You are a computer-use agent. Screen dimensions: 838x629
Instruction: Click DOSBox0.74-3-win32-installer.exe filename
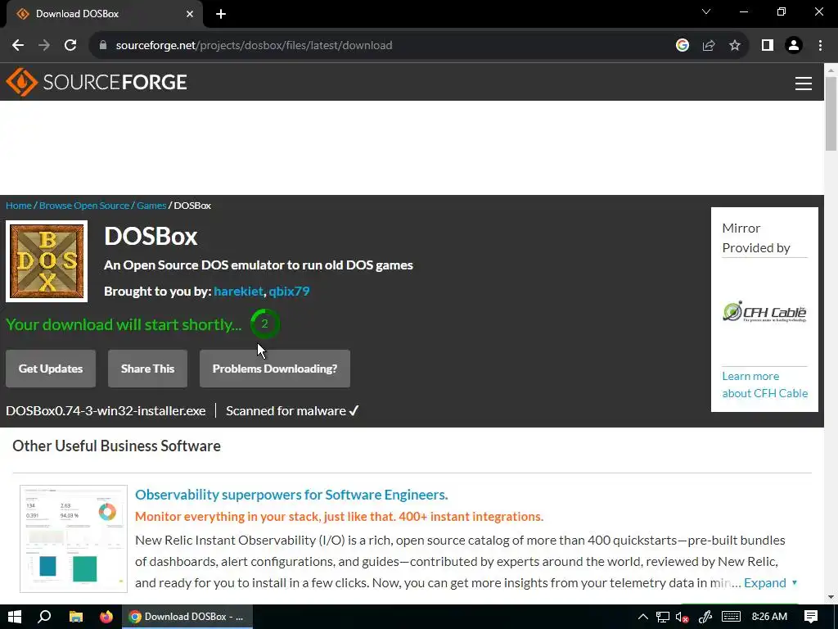click(106, 411)
